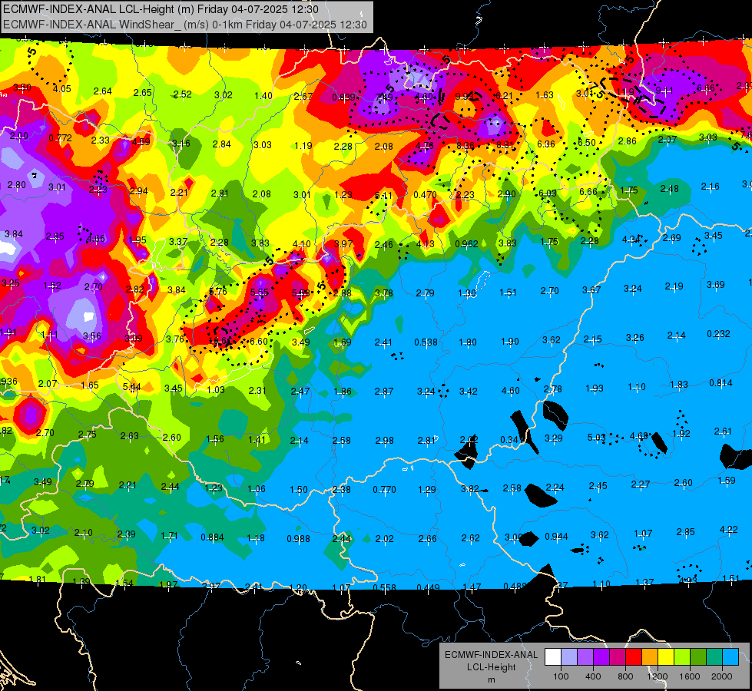Select the grid value 2.48

(669, 188)
